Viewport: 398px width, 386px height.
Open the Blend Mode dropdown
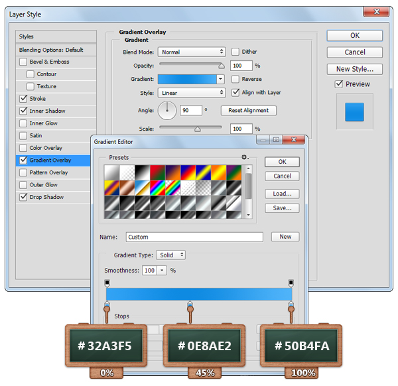tap(192, 52)
